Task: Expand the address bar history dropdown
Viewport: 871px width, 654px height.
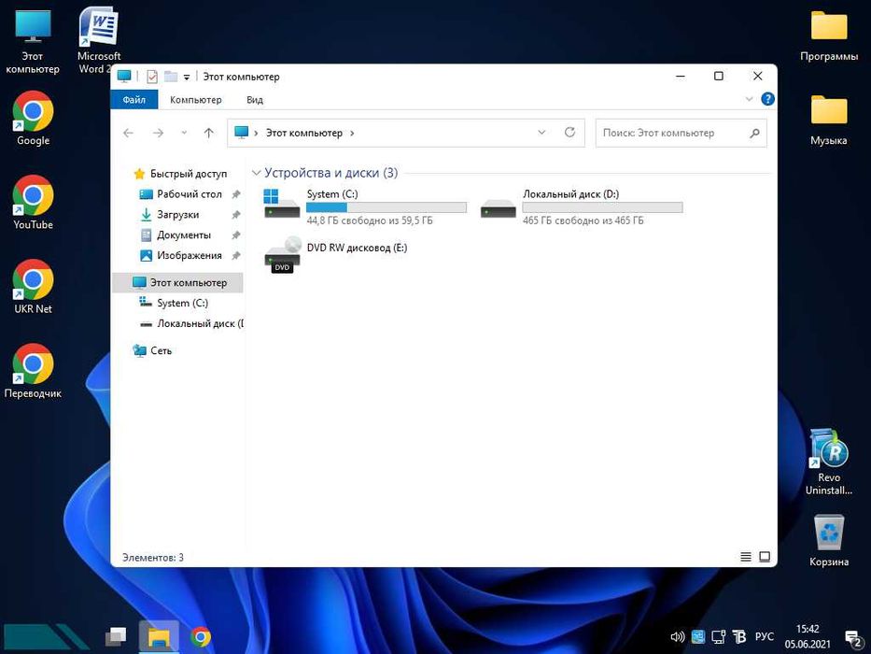Action: [x=541, y=133]
